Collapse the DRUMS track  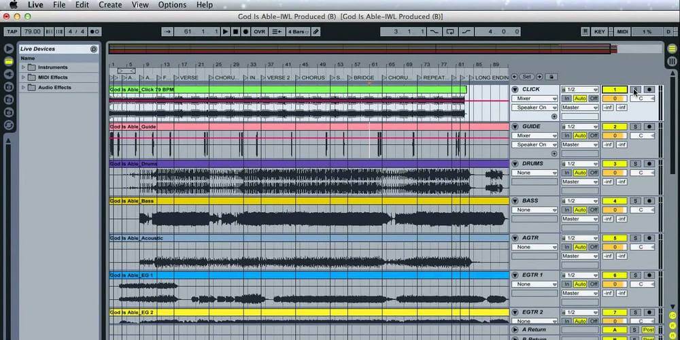(x=515, y=164)
